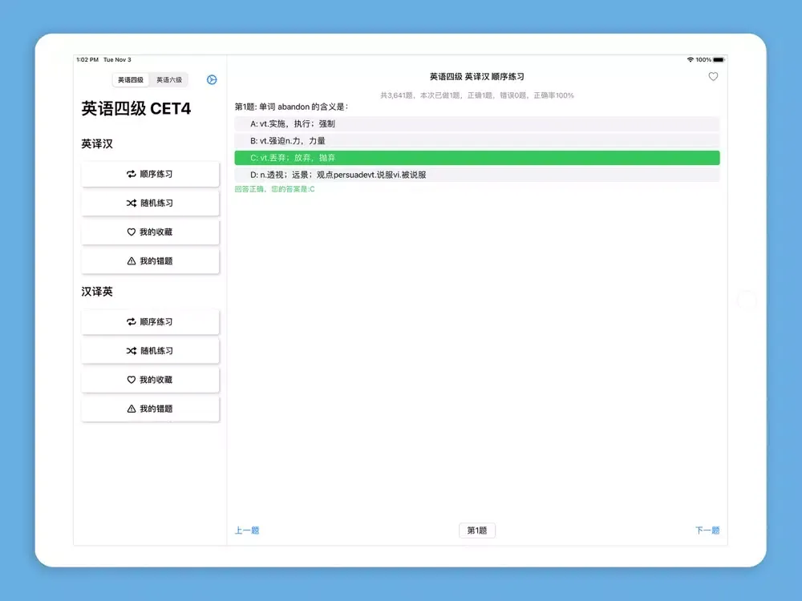
Task: Tap the battery icon in status bar
Action: (719, 60)
